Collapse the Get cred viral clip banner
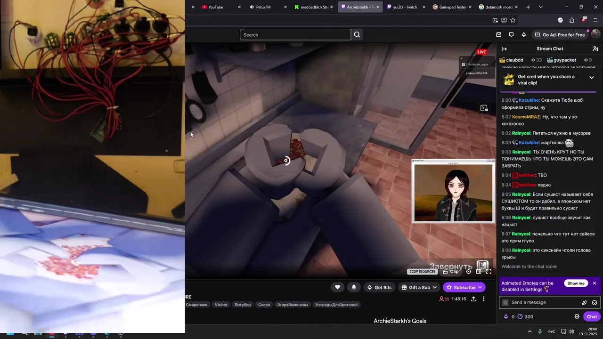The image size is (603, 339). coord(592,78)
